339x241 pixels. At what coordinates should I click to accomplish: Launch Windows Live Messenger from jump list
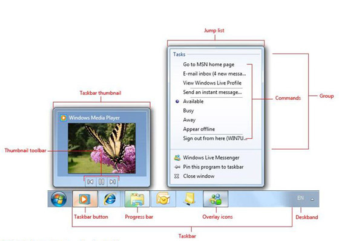coord(211,158)
